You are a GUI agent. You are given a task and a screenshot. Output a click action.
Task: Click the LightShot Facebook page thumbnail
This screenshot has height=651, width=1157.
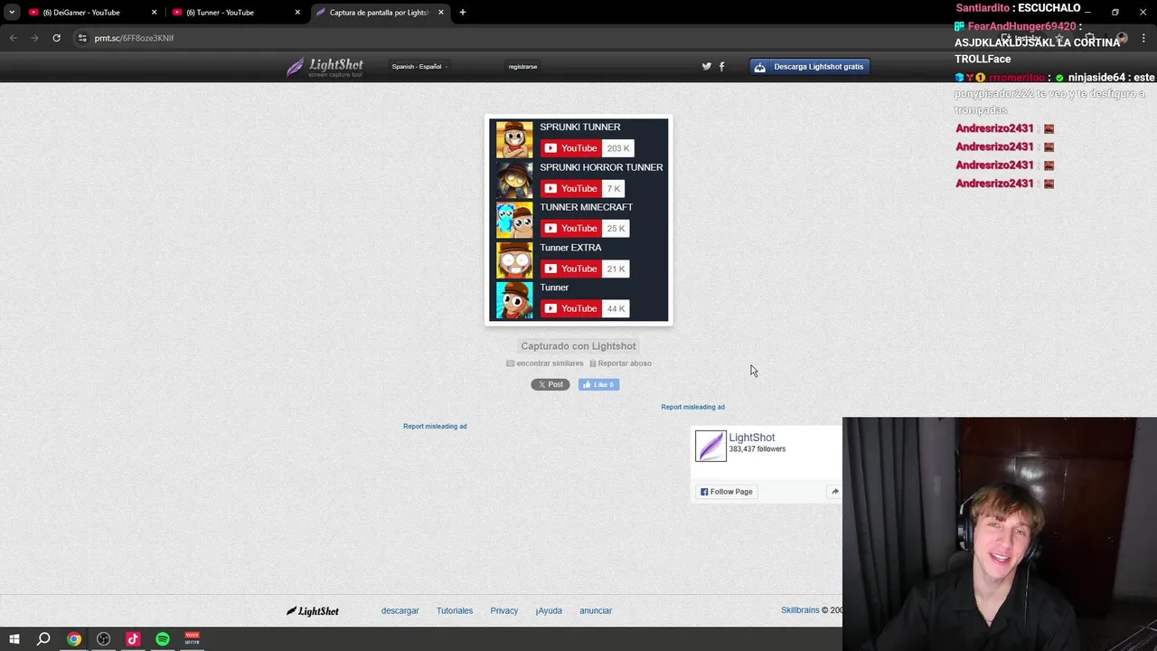(710, 446)
